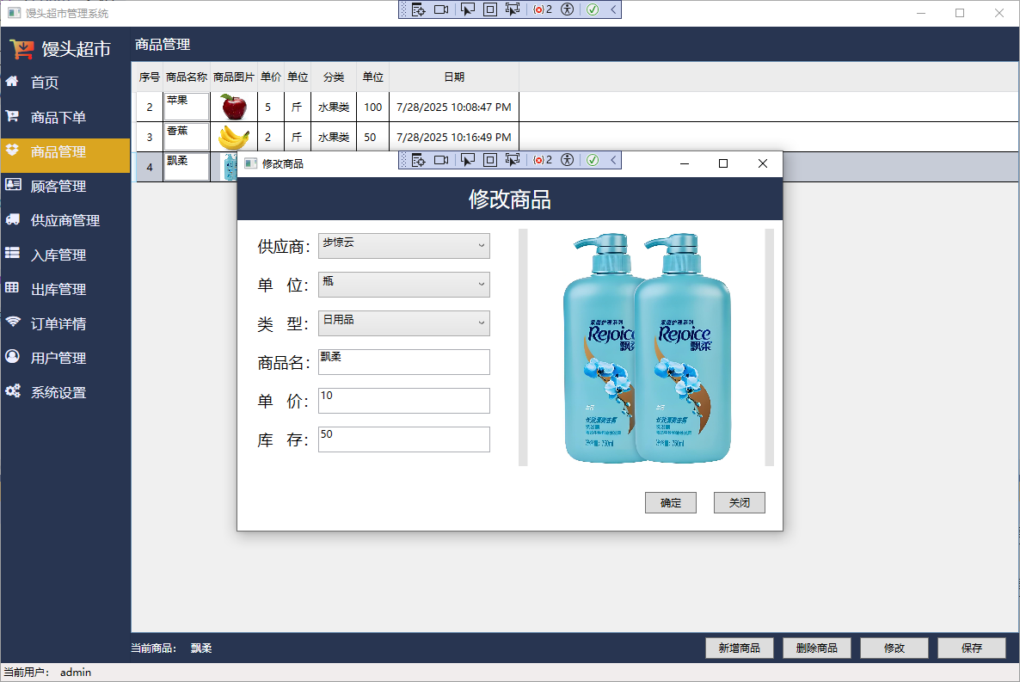The width and height of the screenshot is (1020, 682).
Task: Click the 供应商管理 truck icon
Action: pos(12,219)
